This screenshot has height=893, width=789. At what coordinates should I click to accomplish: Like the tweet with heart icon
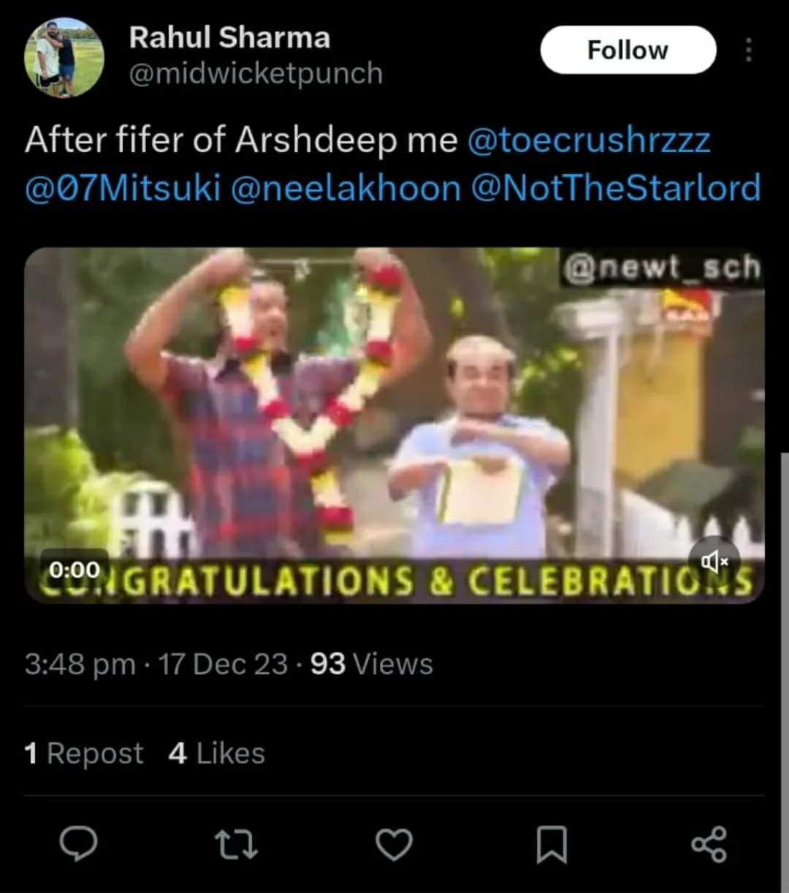tap(394, 844)
